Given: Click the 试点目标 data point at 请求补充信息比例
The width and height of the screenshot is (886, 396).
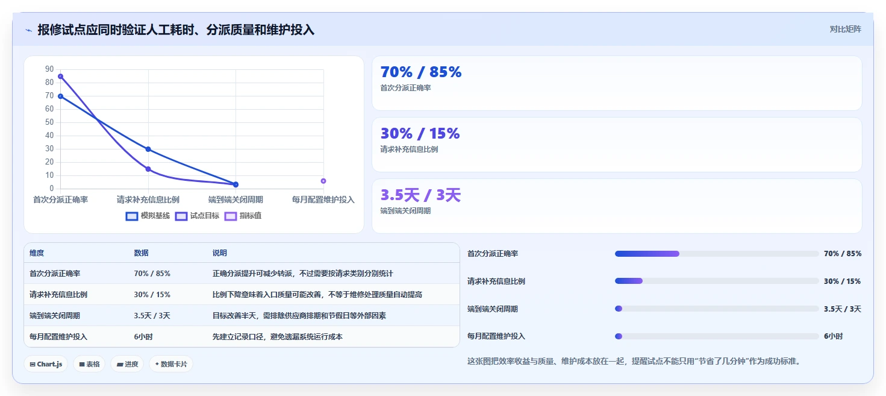Looking at the screenshot, I should pos(148,169).
